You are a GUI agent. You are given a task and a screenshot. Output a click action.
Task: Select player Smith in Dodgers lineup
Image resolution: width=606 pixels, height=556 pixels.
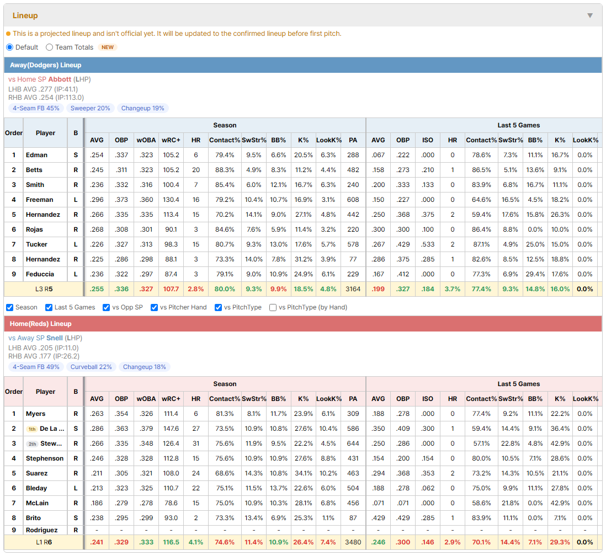[x=35, y=185]
